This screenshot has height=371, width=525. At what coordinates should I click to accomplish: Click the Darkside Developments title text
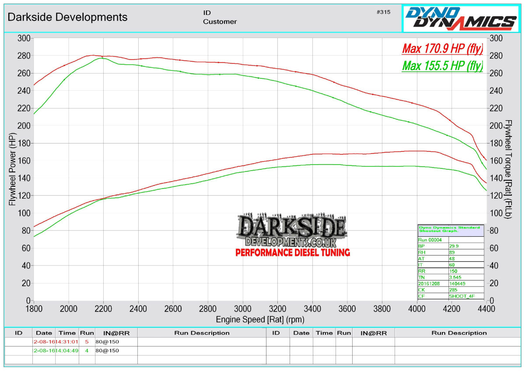pos(68,17)
